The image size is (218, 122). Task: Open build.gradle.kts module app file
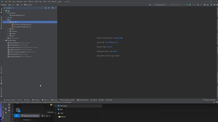coord(18,45)
